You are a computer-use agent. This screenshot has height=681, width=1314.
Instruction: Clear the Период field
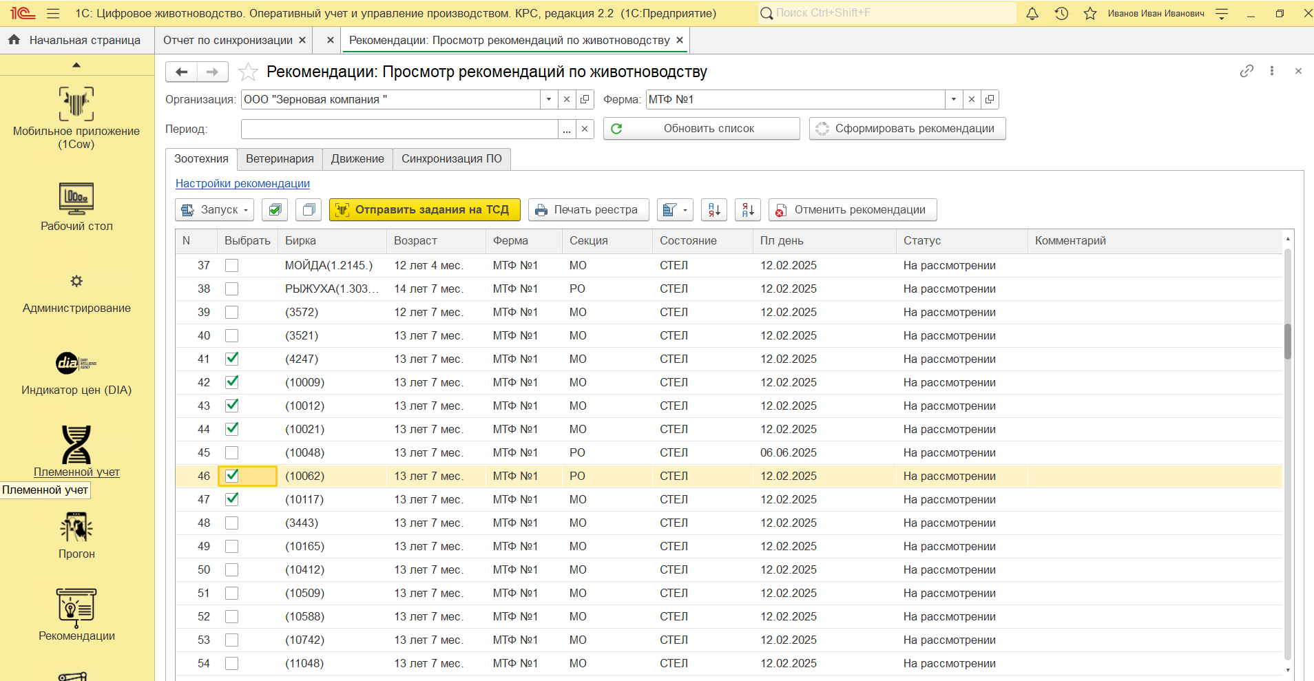585,129
